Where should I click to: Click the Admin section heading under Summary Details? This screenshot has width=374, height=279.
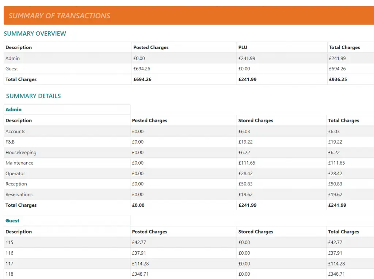click(14, 109)
